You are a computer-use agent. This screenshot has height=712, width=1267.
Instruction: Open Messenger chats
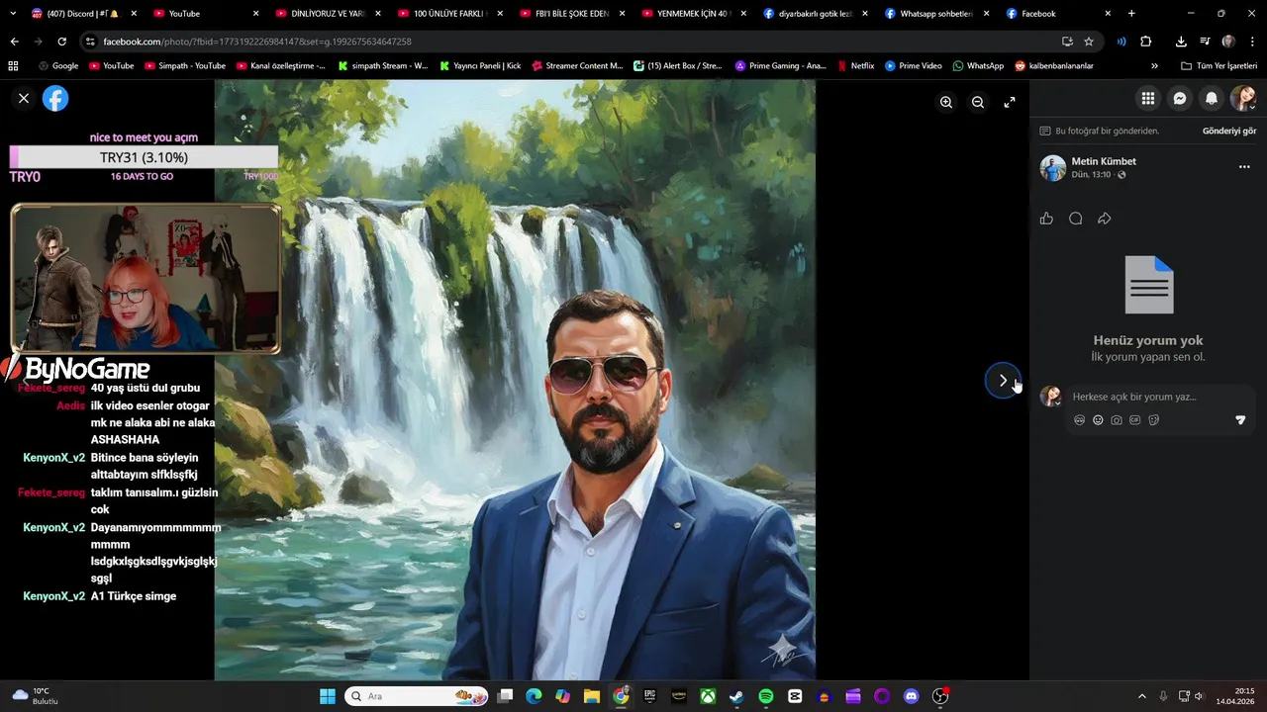(x=1180, y=98)
